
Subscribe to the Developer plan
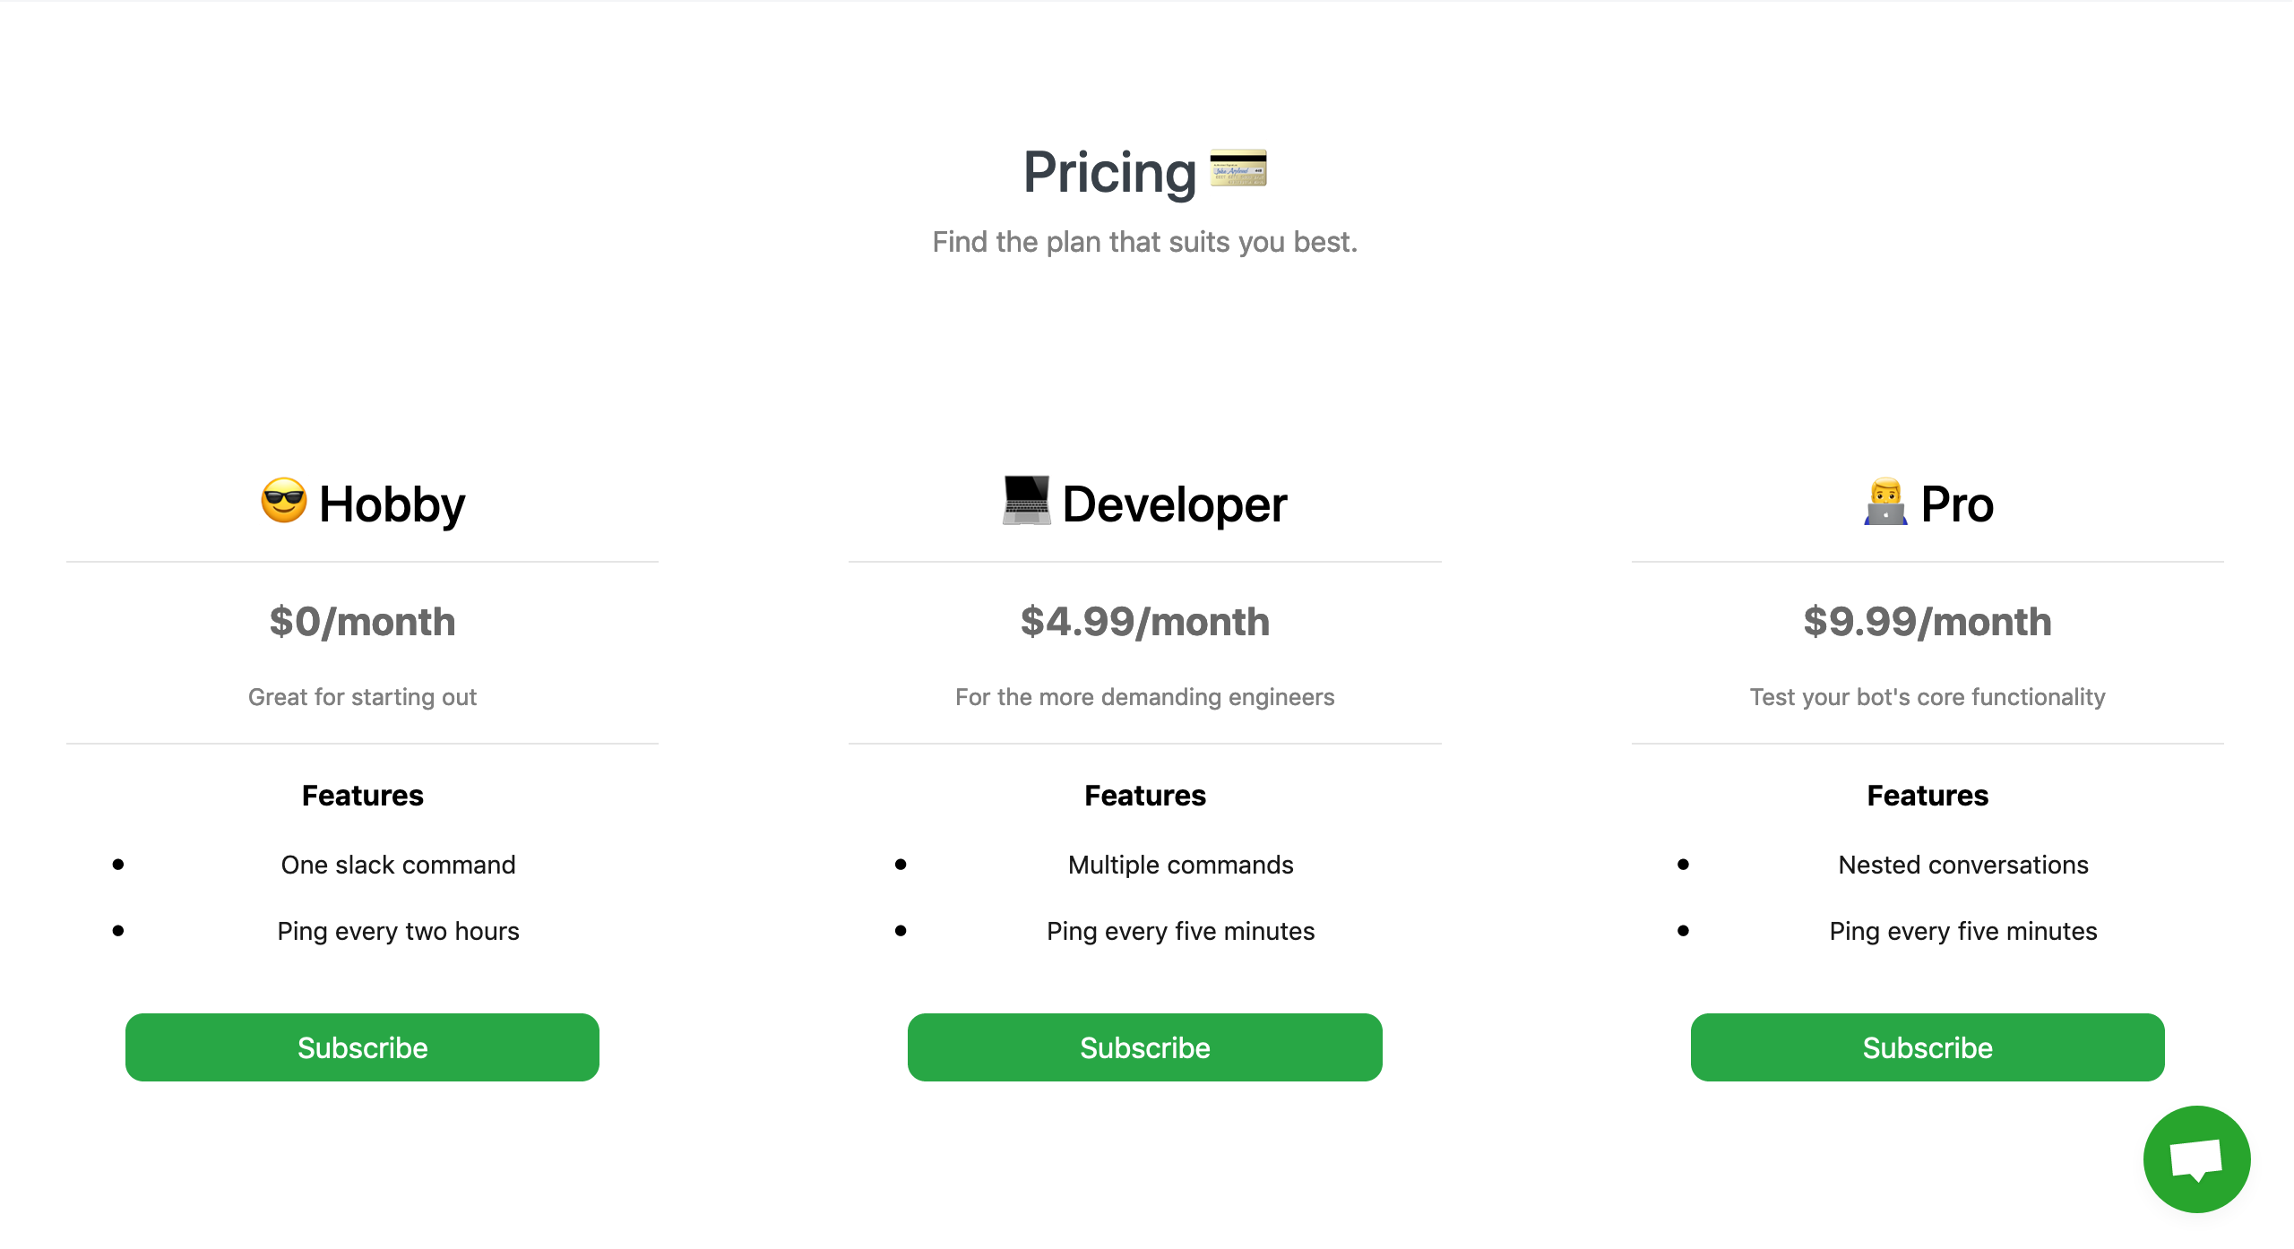[x=1144, y=1047]
